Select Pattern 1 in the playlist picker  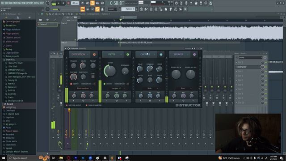coord(47,24)
